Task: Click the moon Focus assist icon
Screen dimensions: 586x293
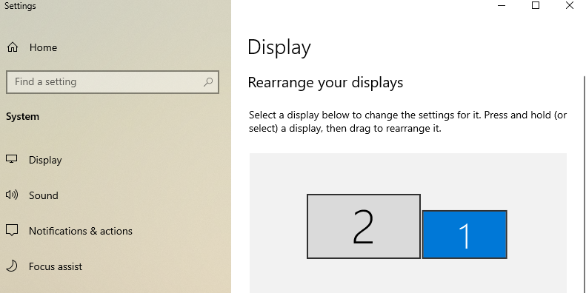Action: pos(12,266)
